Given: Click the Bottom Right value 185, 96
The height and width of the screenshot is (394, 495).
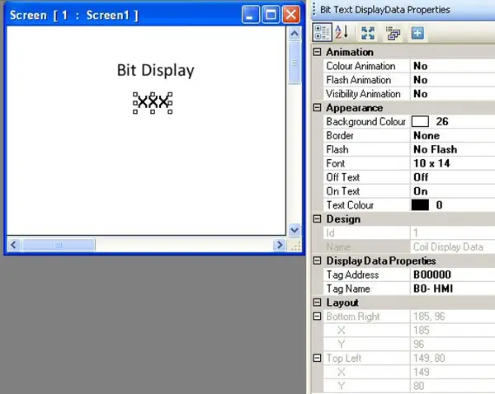Looking at the screenshot, I should (x=429, y=316).
